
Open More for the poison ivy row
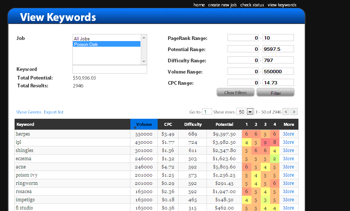click(289, 175)
